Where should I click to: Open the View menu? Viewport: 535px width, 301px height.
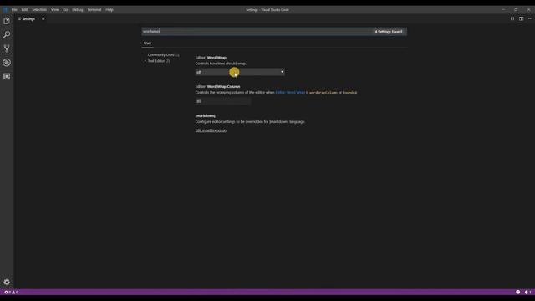54,9
